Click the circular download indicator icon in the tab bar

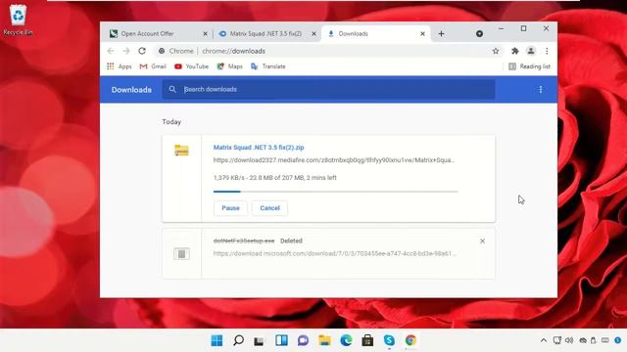pos(479,34)
